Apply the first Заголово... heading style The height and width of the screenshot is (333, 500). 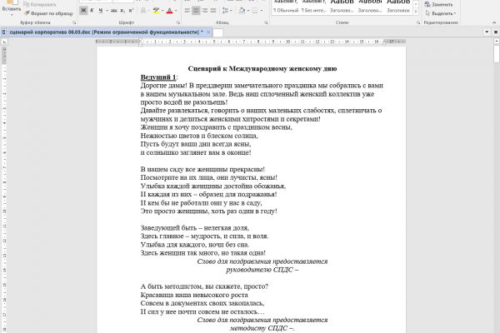coord(342,7)
